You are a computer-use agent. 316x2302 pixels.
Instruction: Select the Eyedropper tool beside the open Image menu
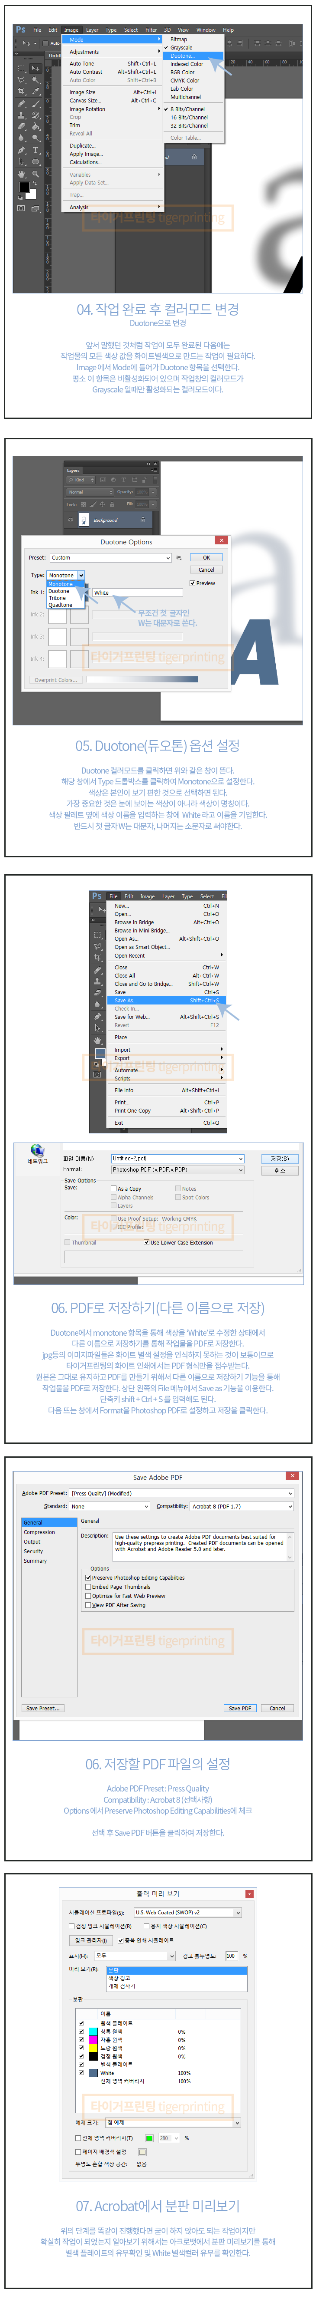(35, 91)
